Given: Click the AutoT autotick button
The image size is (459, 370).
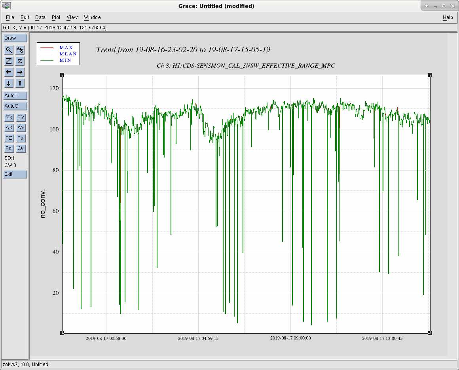Looking at the screenshot, I should click(x=15, y=96).
